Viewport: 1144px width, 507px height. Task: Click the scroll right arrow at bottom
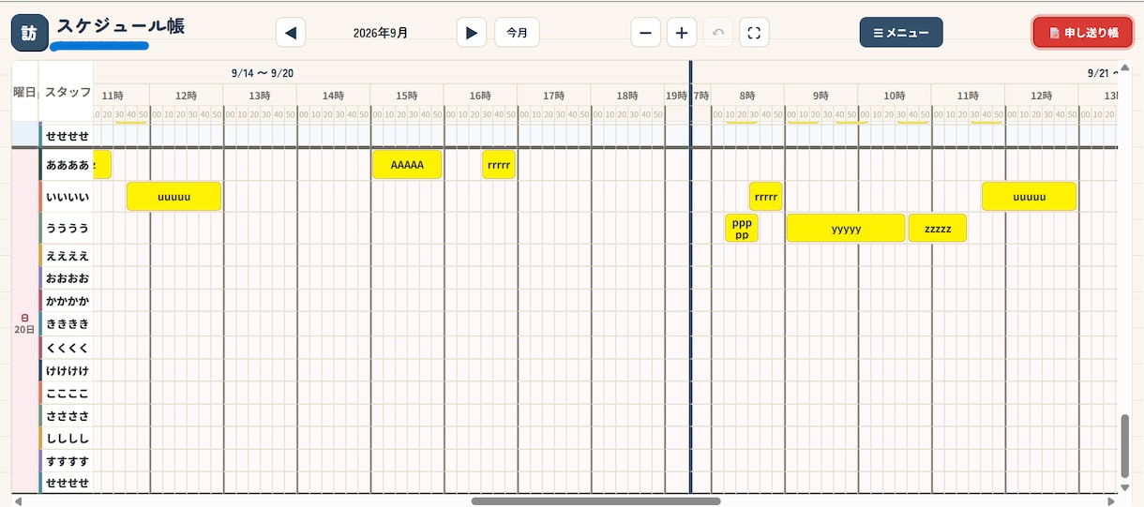click(1112, 501)
